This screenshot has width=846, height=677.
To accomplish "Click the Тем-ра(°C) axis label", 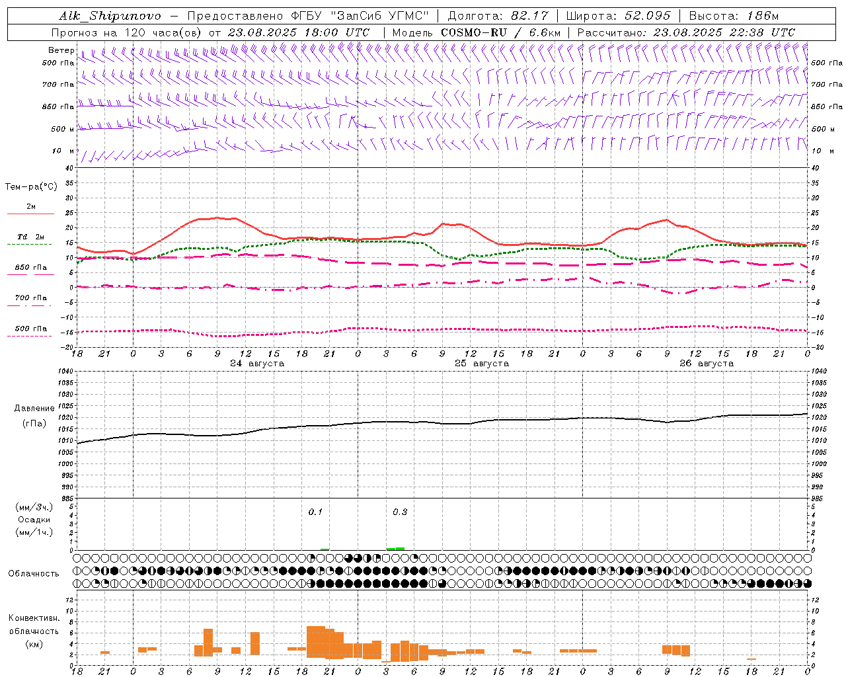I will [31, 187].
